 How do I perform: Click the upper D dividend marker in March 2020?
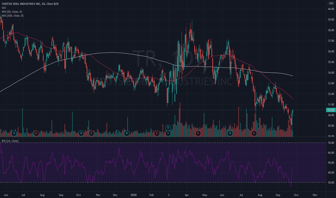click(x=168, y=127)
